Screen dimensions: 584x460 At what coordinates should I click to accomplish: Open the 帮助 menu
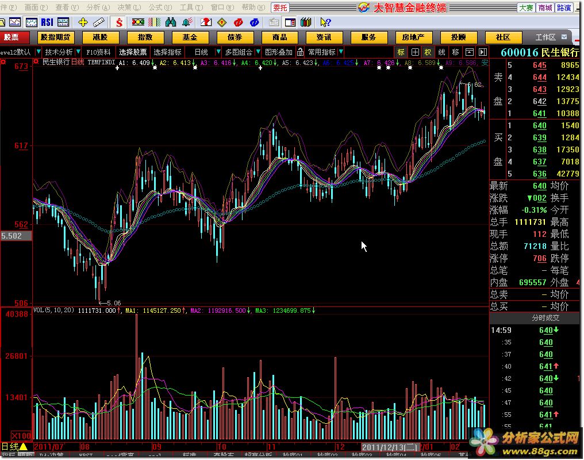pos(253,7)
